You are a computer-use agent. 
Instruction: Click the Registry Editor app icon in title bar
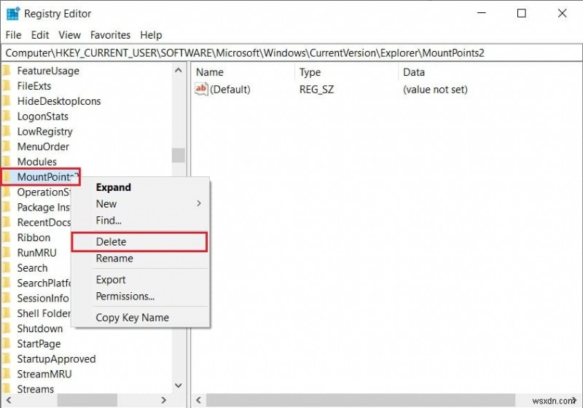[12, 13]
